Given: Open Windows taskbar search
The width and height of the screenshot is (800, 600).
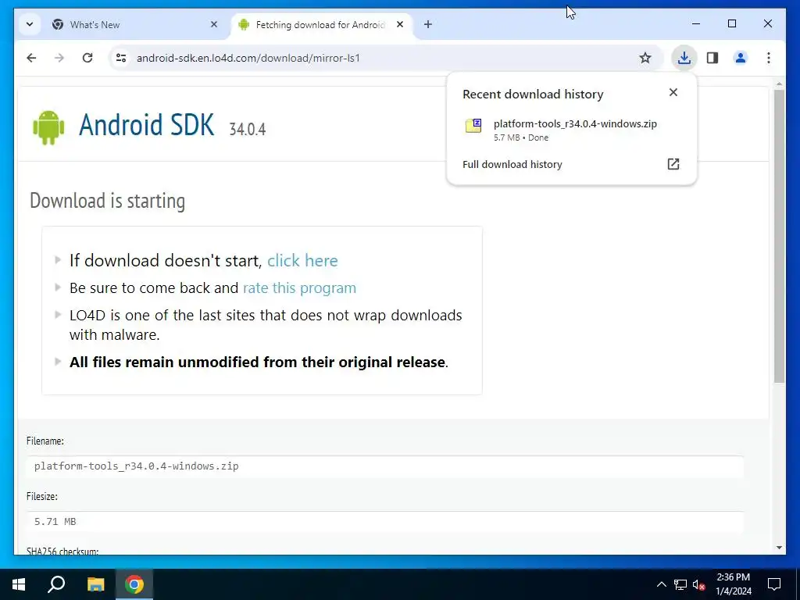Looking at the screenshot, I should [56, 584].
